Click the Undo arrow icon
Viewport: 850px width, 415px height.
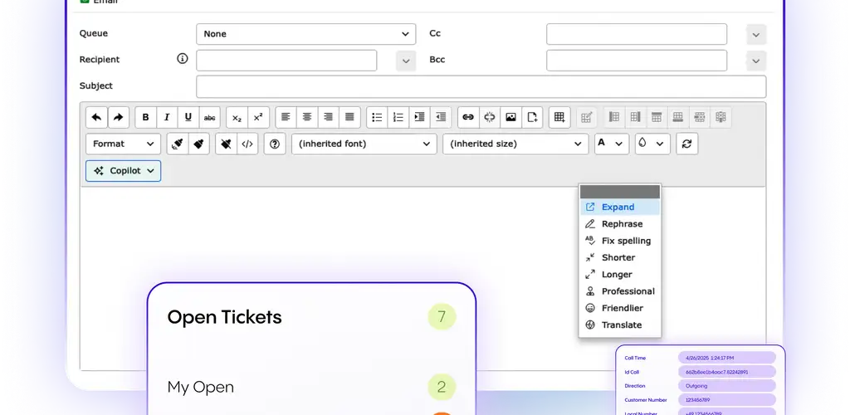tap(97, 117)
